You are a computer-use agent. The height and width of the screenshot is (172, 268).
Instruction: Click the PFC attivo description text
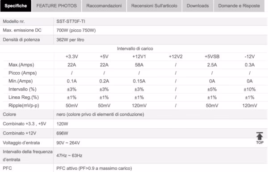click(x=94, y=168)
